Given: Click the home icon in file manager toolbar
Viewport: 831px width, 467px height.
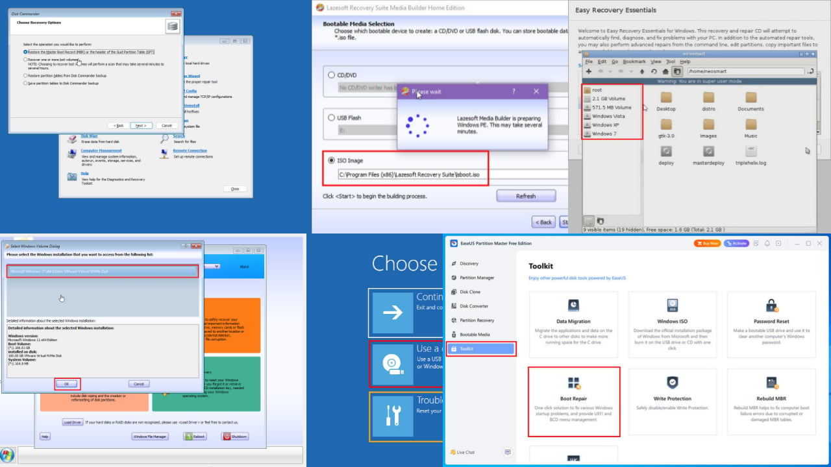Looking at the screenshot, I should 665,71.
